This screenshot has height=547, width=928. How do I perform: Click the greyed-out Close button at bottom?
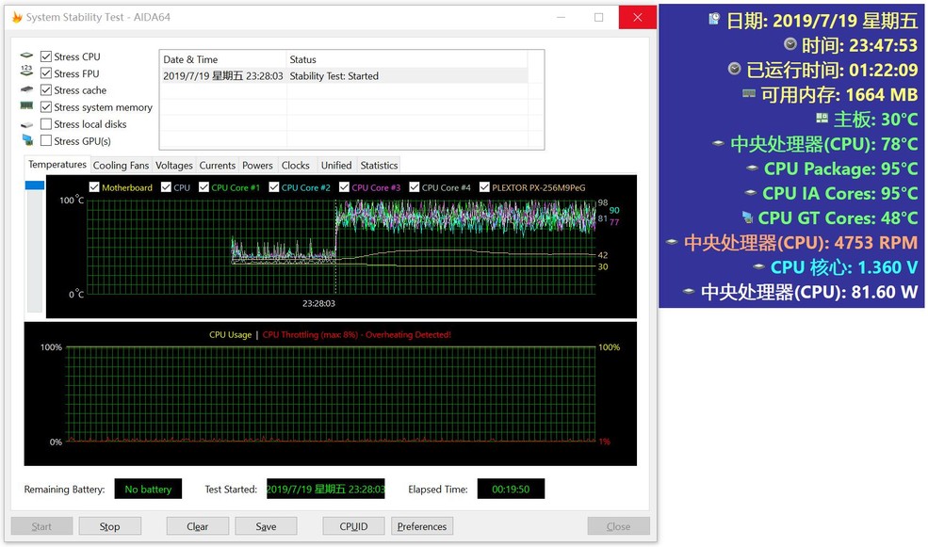click(618, 525)
